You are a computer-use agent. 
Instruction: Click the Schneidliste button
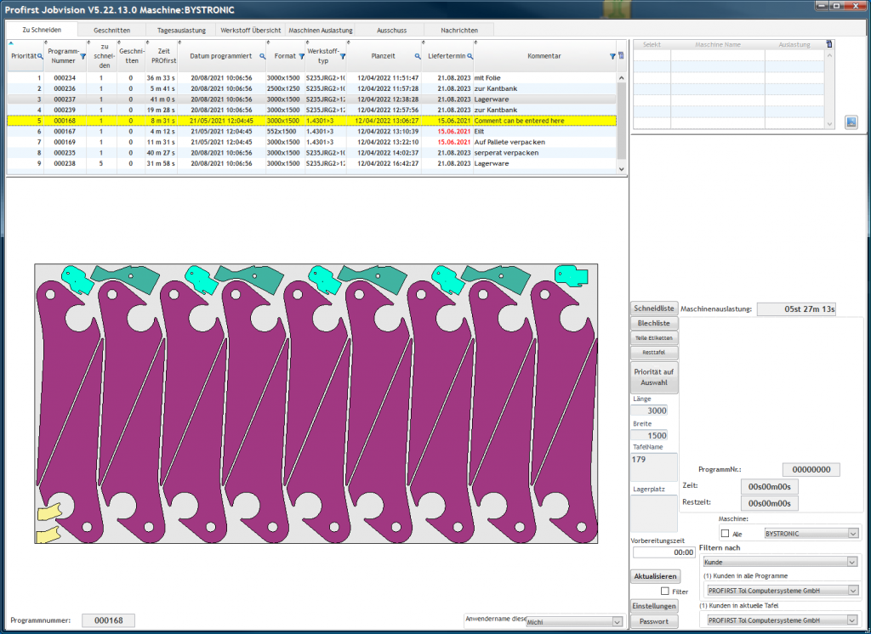click(654, 309)
